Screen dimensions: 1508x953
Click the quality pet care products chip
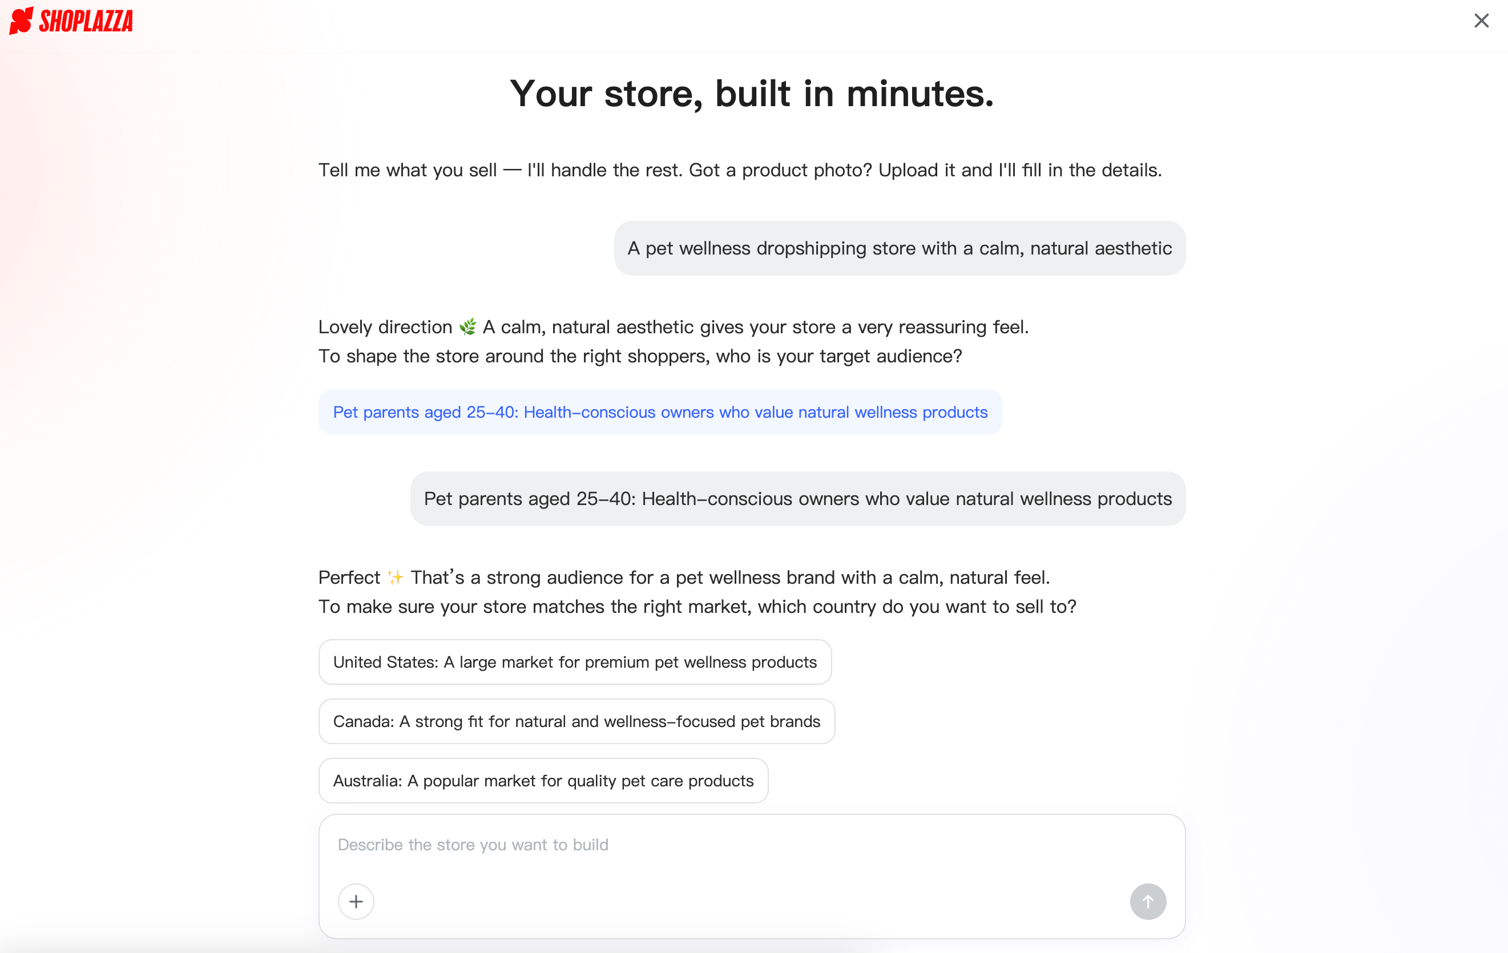click(x=543, y=780)
